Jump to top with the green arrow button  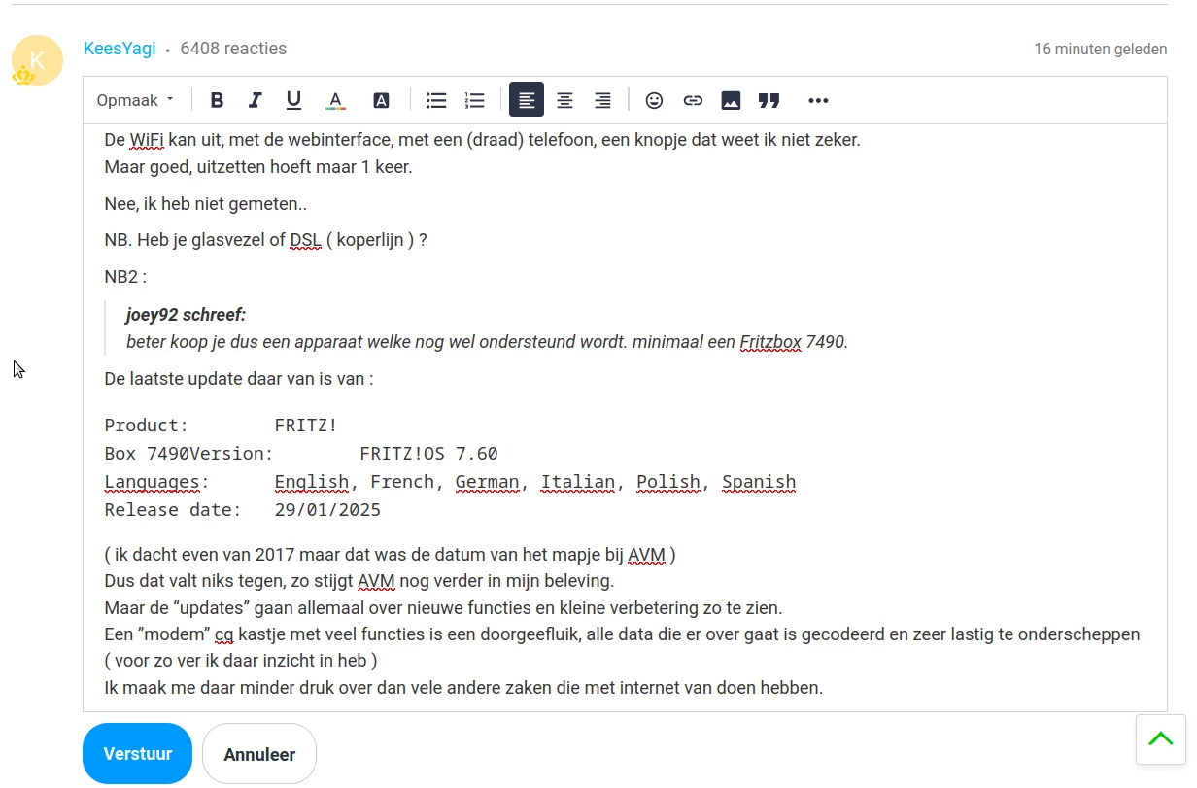point(1161,739)
